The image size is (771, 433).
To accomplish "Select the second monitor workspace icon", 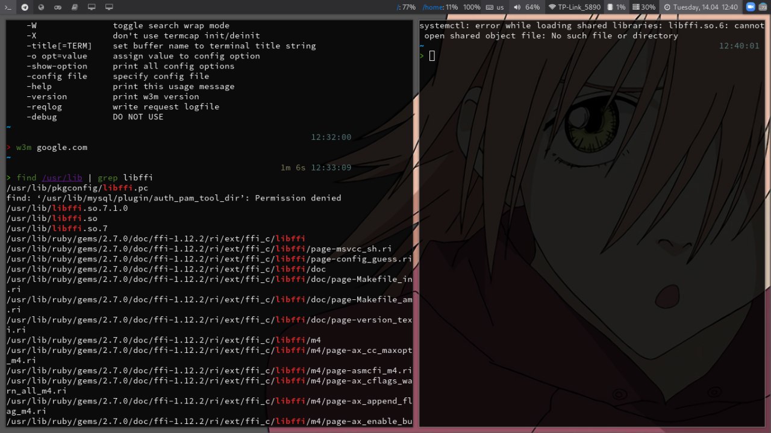I will click(109, 7).
